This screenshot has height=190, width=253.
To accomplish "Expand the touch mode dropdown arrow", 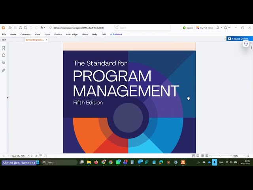I will coord(45,28).
